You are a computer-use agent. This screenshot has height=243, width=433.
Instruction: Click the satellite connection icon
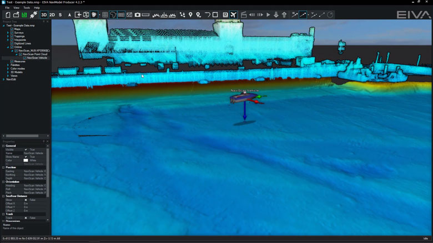(33, 15)
